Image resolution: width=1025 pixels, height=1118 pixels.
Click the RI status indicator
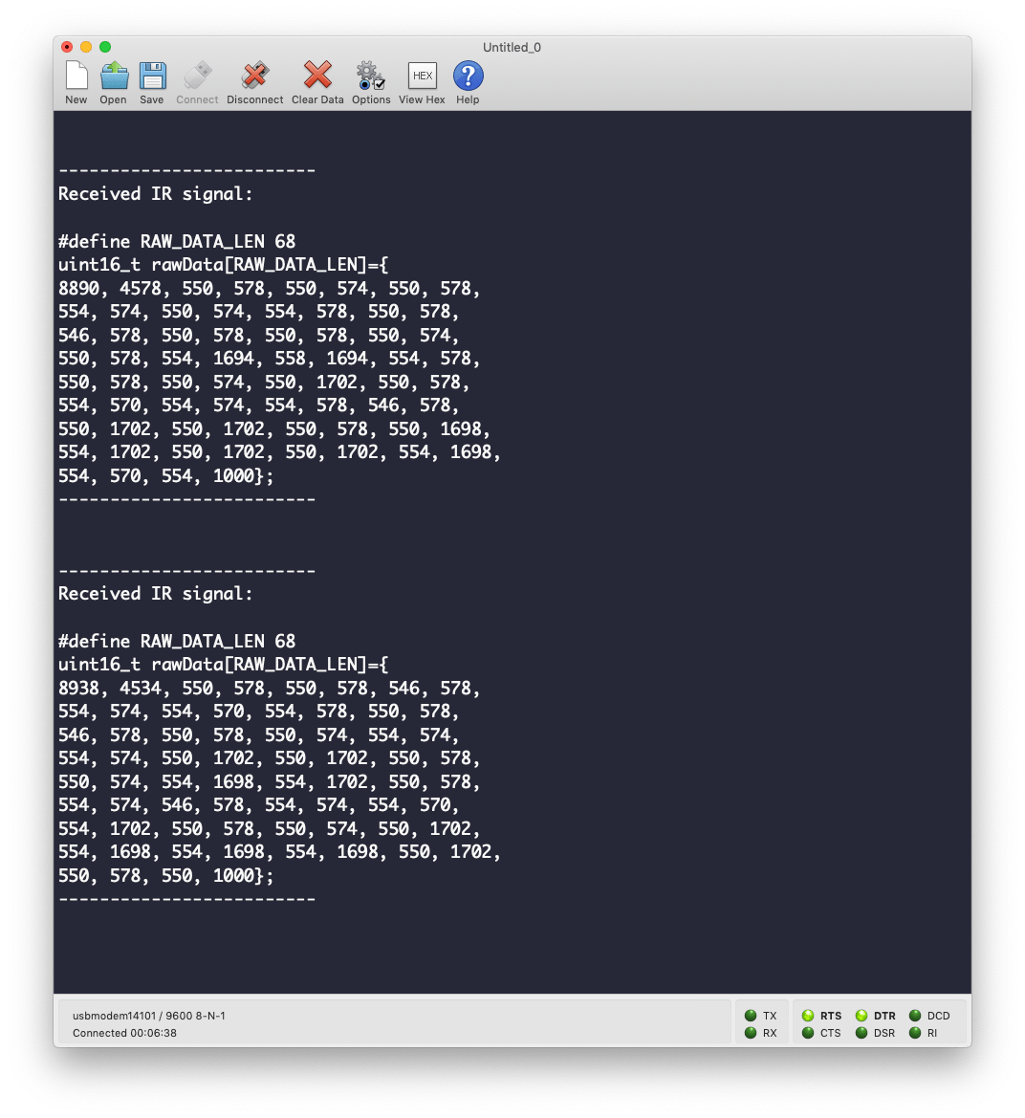(914, 1033)
